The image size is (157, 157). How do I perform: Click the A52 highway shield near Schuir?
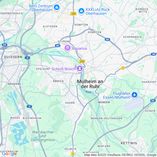[153, 100]
